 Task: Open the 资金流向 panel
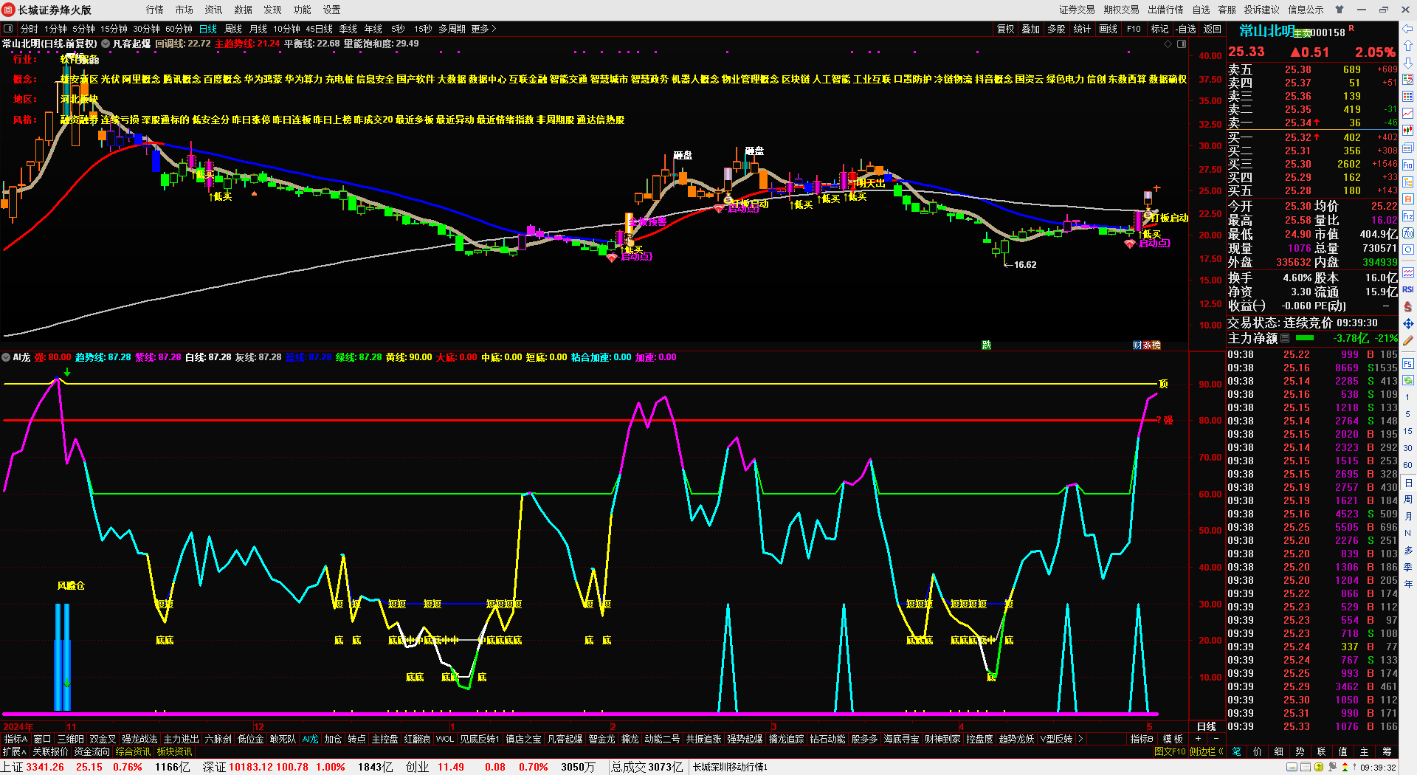coord(92,751)
